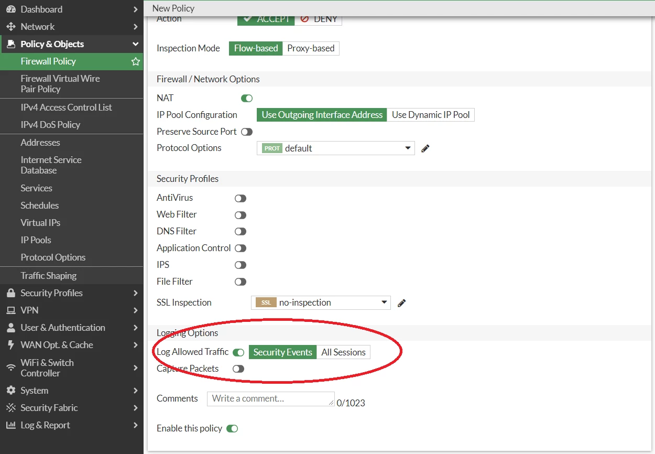
Task: Click the Security Profiles lock icon
Action: (11, 293)
